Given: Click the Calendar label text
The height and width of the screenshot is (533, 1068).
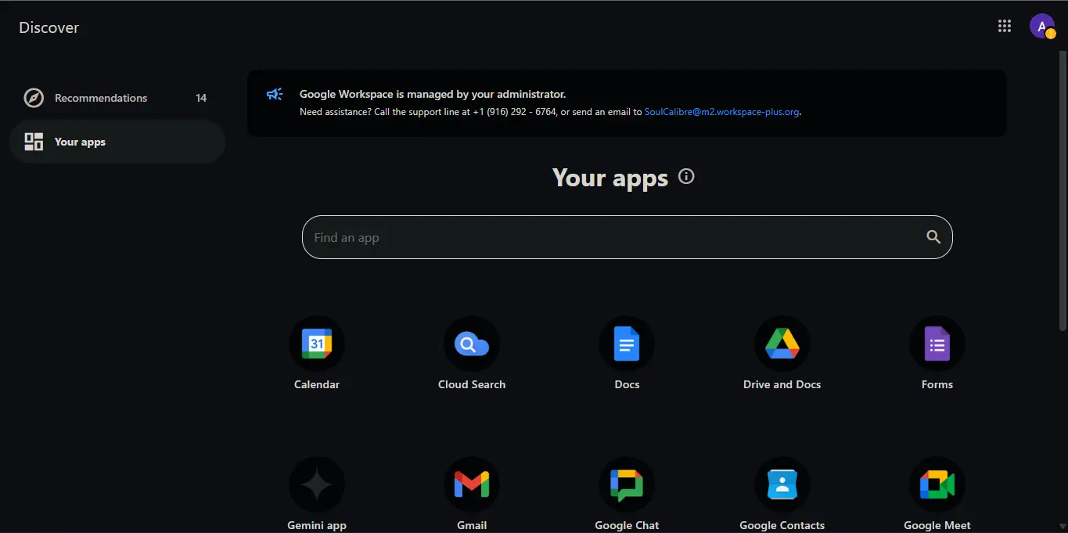Looking at the screenshot, I should (317, 384).
